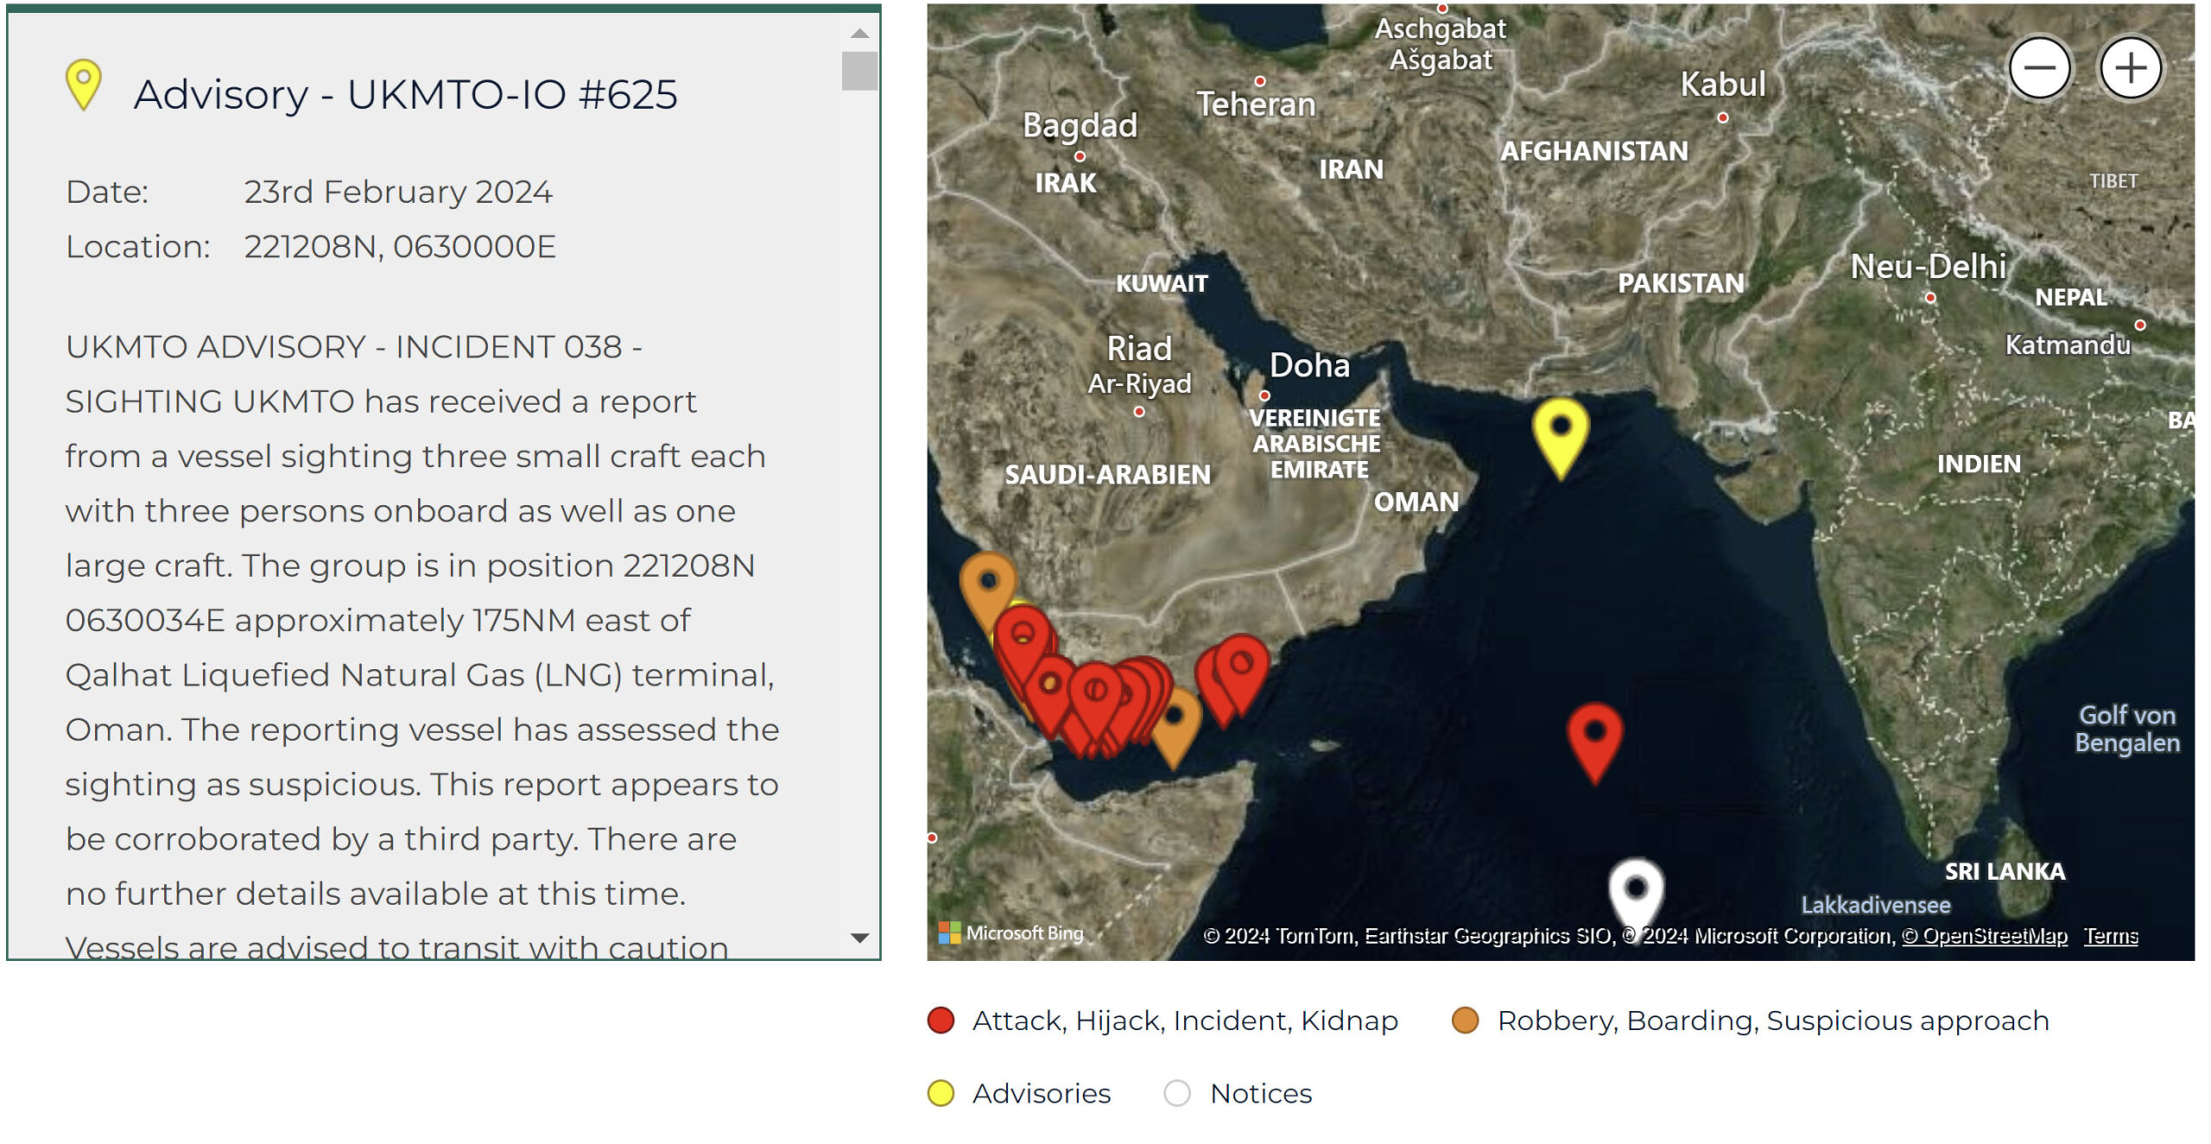Click the Advisory UKMTO-IO #625 heading

[x=405, y=94]
